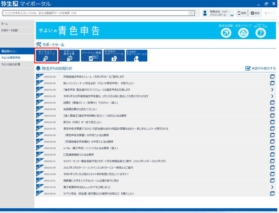Launch the product with 製品を起動 icon

coord(226,33)
